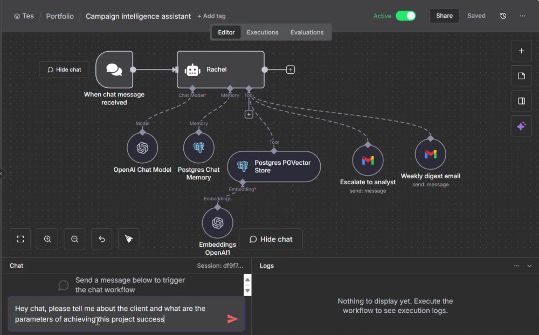Click the Tes project stack icon
This screenshot has height=335, width=539.
tap(17, 17)
